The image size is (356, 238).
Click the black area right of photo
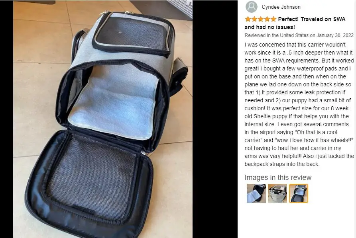click(x=215, y=119)
